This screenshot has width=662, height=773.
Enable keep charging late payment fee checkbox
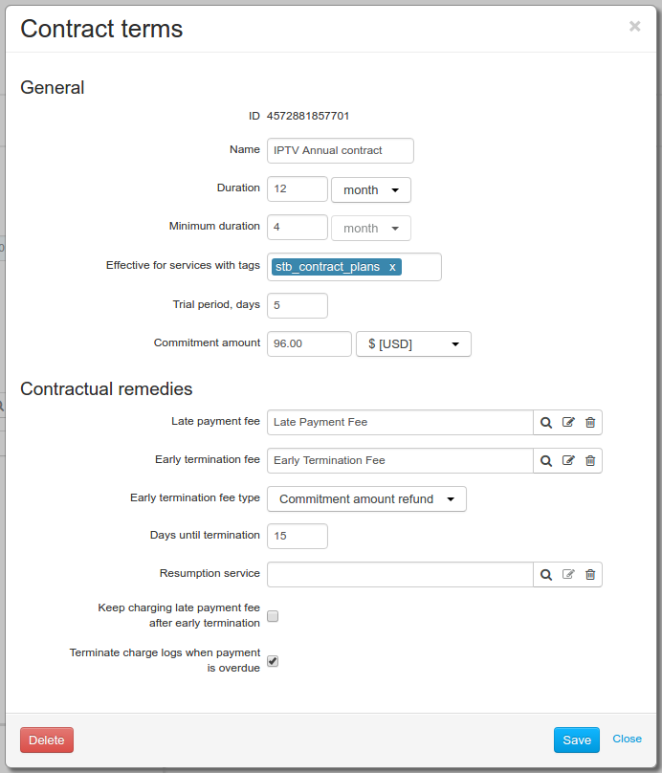273,616
